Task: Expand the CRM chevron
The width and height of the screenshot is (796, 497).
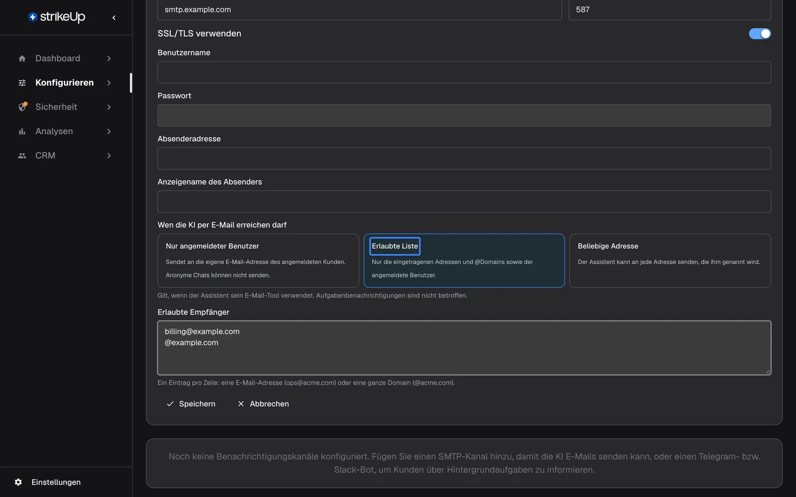Action: pyautogui.click(x=109, y=156)
